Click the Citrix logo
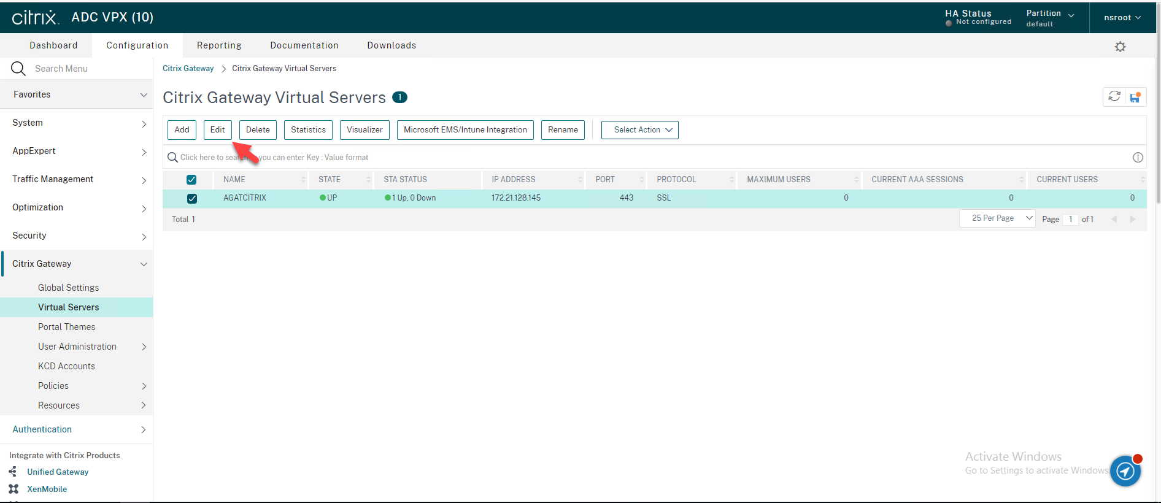This screenshot has width=1161, height=503. click(x=36, y=17)
